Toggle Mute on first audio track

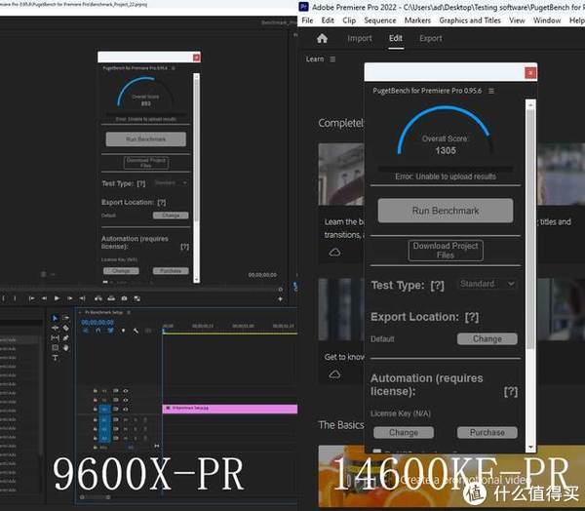(126, 420)
